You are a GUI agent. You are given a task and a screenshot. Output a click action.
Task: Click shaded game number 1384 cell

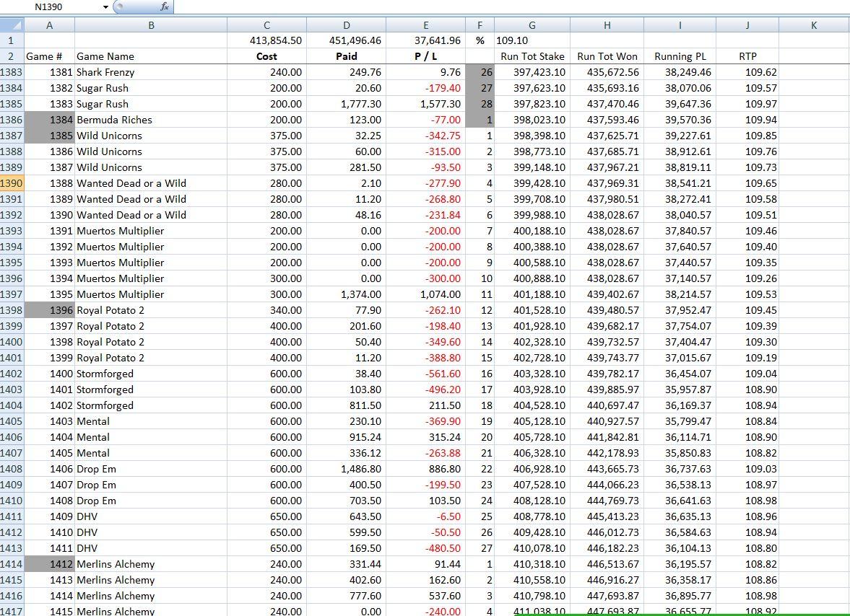[x=49, y=120]
